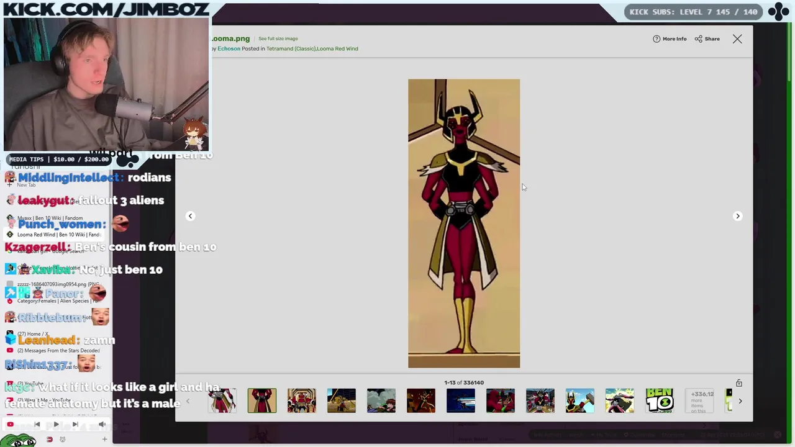Skip to the next media track in sidebar
The image size is (795, 447).
[x=75, y=425]
